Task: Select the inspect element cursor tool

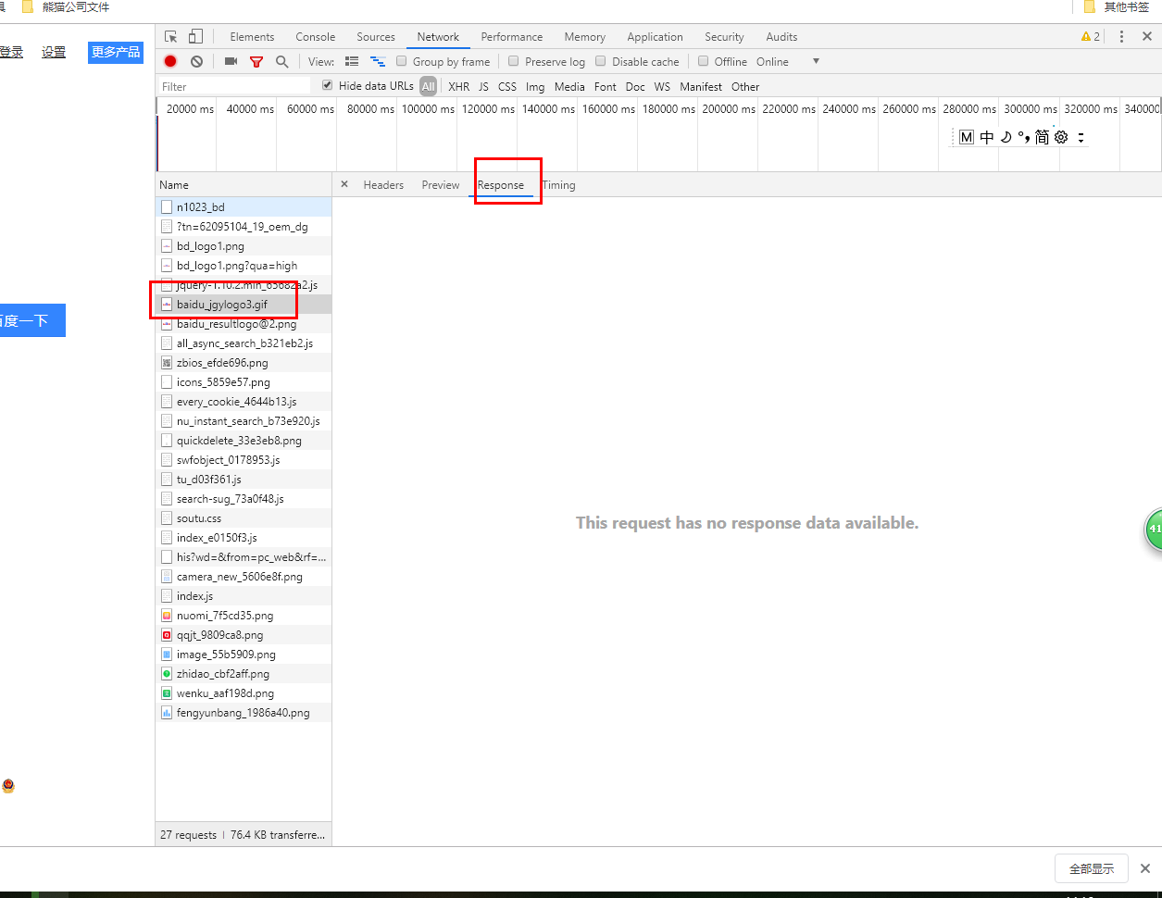Action: (x=170, y=34)
